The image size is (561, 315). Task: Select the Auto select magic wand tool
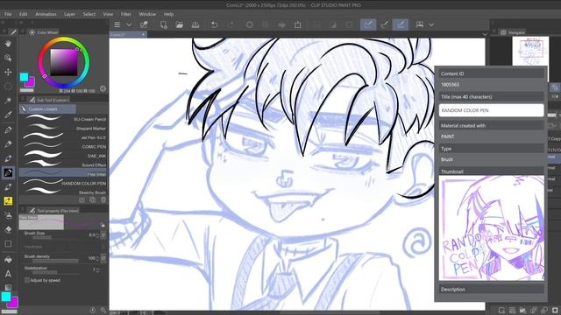coord(8,101)
